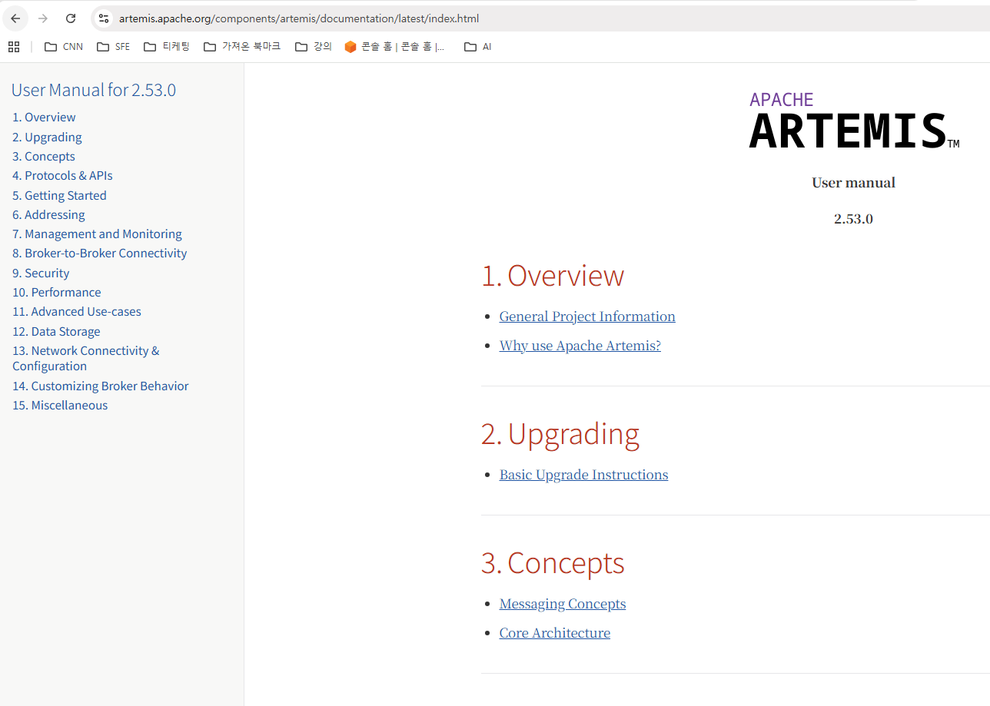Open the site information icon in address bar

click(104, 18)
